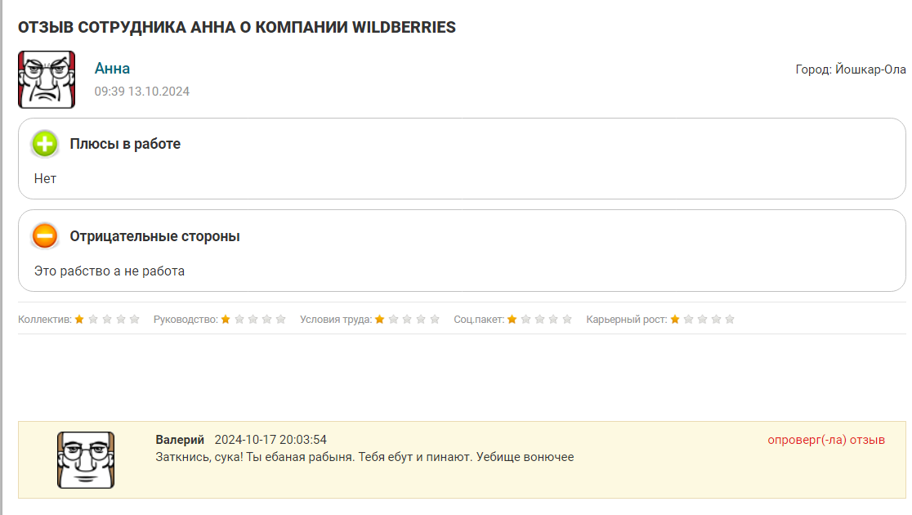Click Валерий's commenter avatar image

tap(86, 460)
